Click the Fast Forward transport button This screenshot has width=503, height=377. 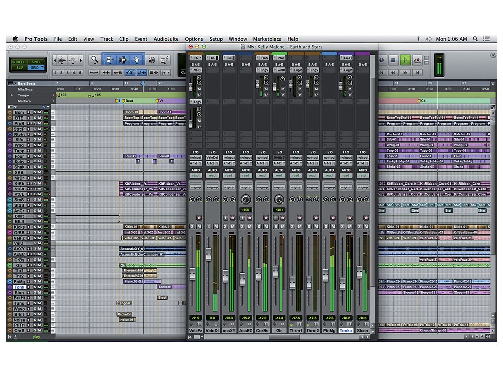(x=405, y=73)
